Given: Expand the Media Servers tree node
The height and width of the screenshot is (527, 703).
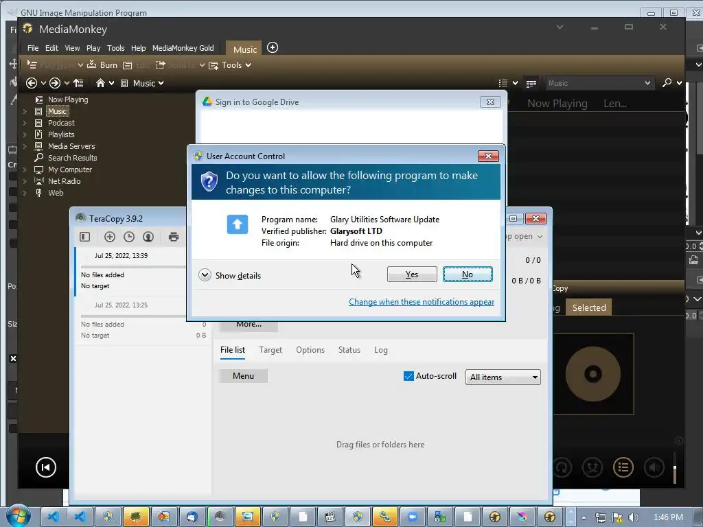Looking at the screenshot, I should click(x=25, y=147).
